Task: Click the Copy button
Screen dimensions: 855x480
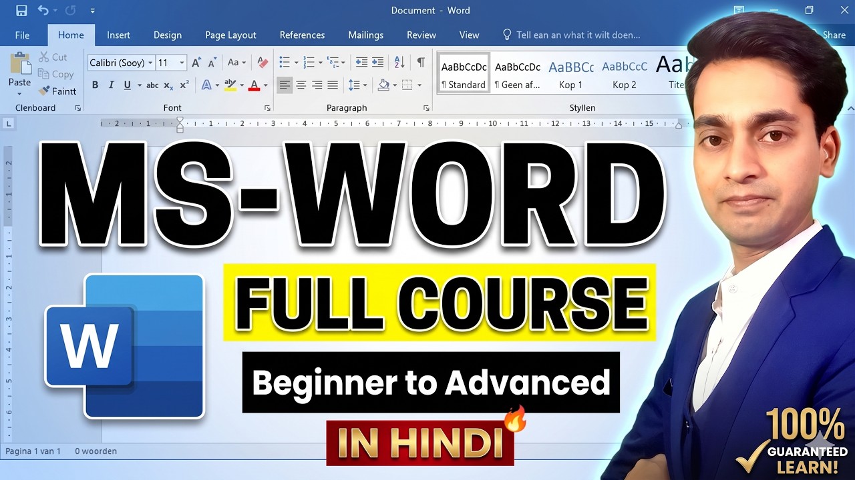Action: (55, 74)
